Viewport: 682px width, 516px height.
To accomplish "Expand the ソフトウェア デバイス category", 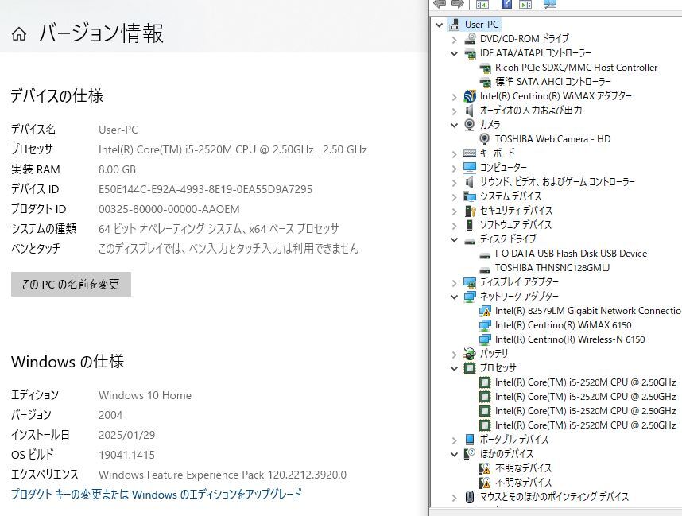I will (455, 226).
